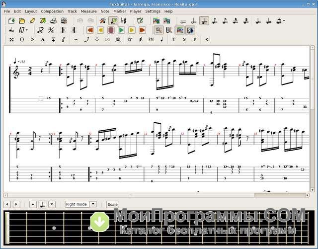Screen dimensions: 318x249
Task: Apply popping P effect
Action: click(x=195, y=40)
